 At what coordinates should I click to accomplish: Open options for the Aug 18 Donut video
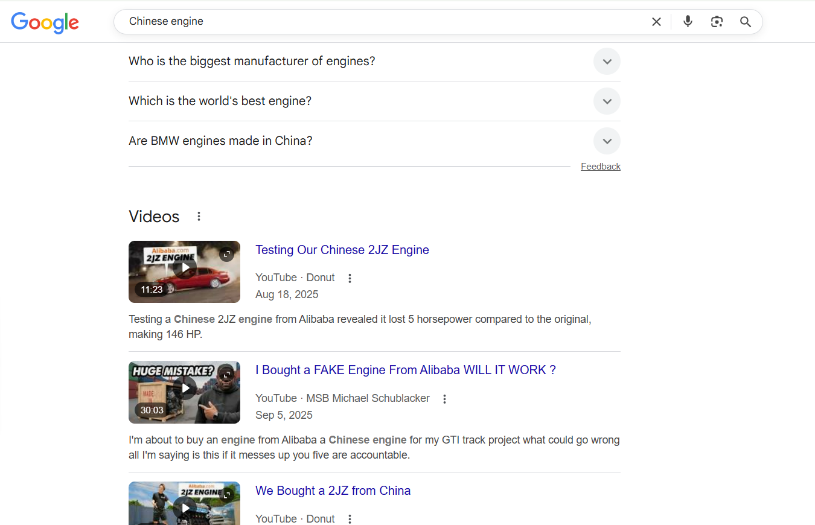tap(350, 278)
